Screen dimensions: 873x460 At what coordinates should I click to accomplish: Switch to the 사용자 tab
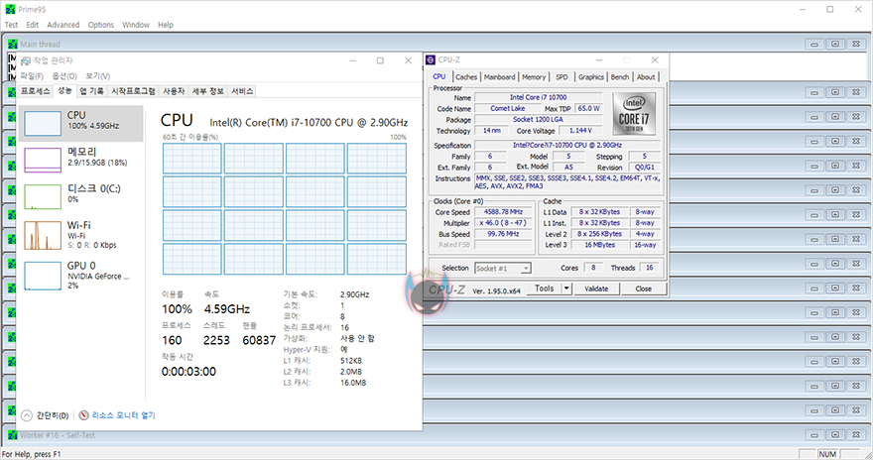click(174, 91)
